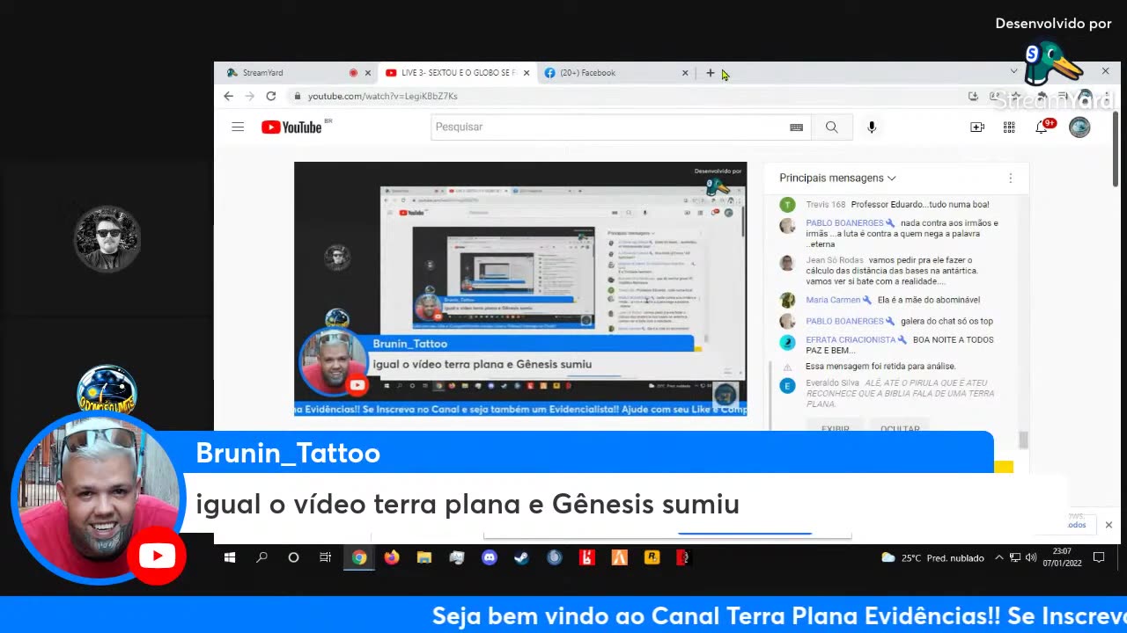Open the weather widget 25°C Pred. nublado
Viewport: 1127px width, 633px height.
932,557
